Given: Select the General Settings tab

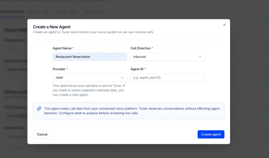Looking at the screenshot, I should (12, 12).
